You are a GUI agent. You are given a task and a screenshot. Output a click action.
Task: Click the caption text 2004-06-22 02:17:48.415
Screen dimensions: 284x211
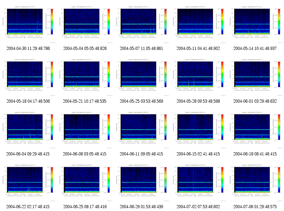click(x=28, y=207)
